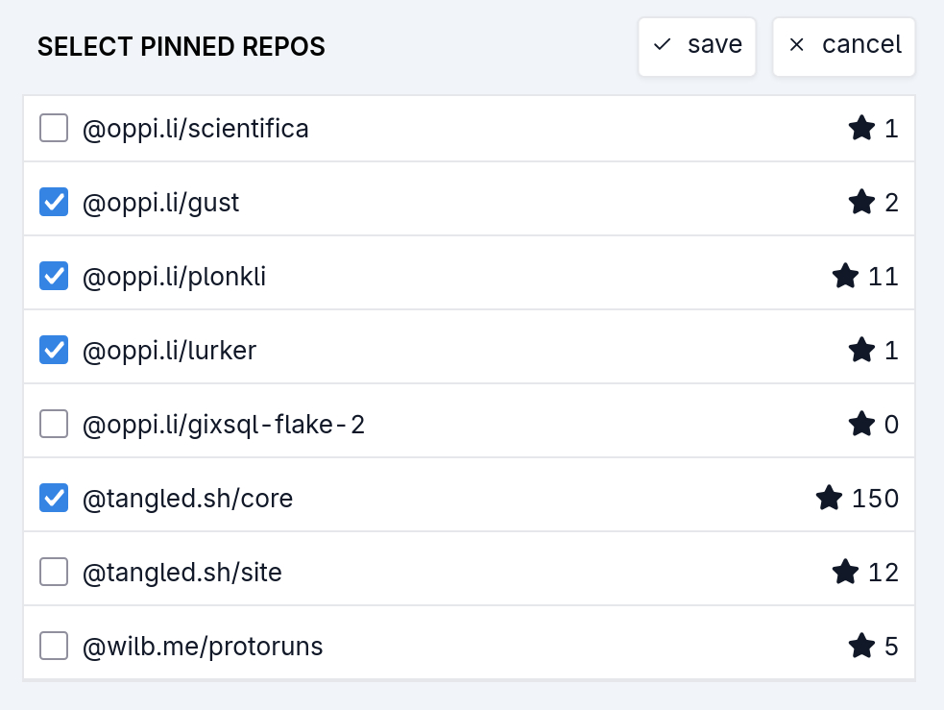Image resolution: width=944 pixels, height=710 pixels.
Task: Enable the @oppi.li/gixsql-flake-2 checkbox
Action: (54, 424)
